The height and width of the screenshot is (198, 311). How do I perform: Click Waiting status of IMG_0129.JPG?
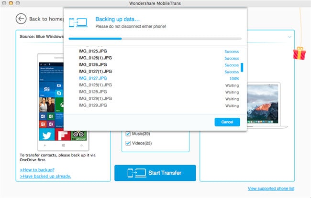point(232,105)
